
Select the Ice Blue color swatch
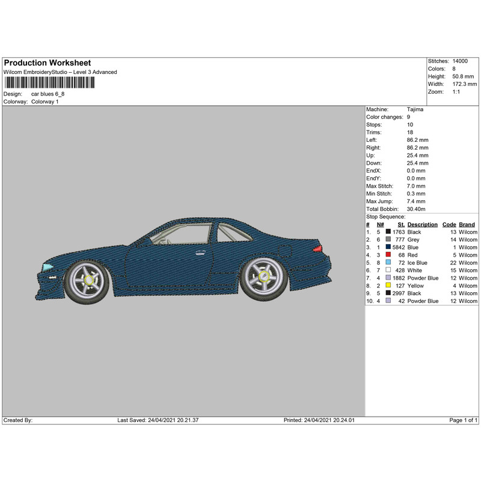388,263
